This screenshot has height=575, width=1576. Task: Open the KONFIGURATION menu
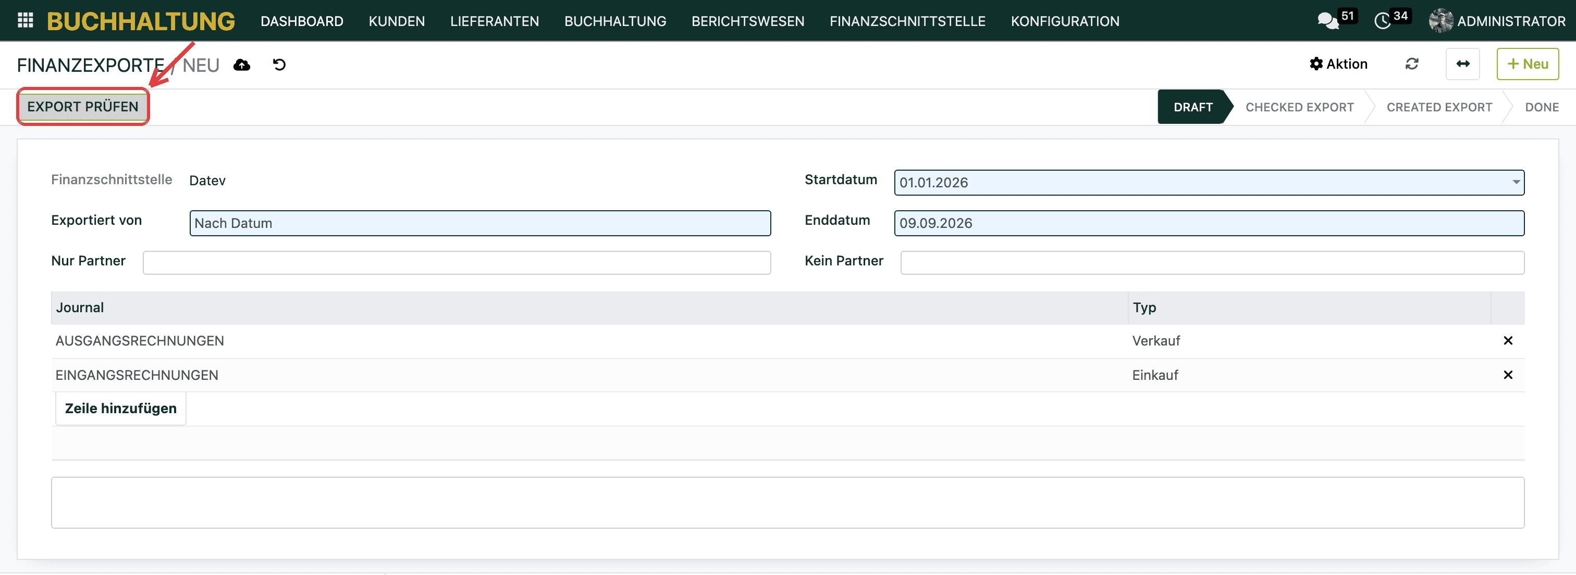coord(1065,21)
